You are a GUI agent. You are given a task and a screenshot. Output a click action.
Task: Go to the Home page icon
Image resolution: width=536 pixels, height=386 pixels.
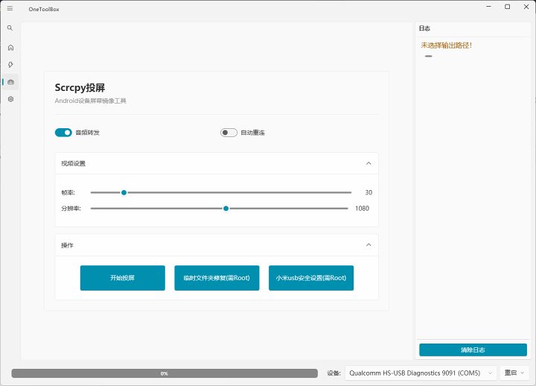point(10,47)
